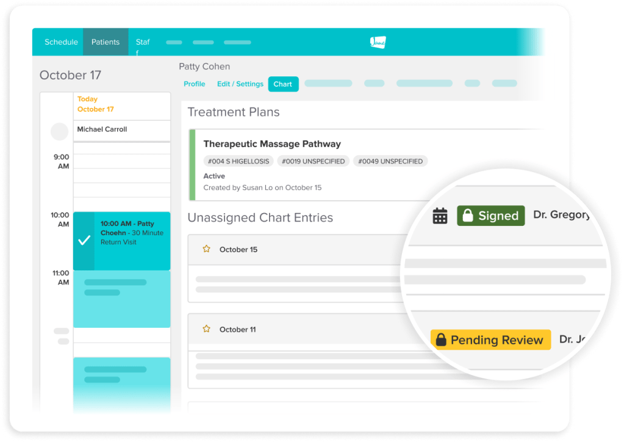Click the Pending Review status button
This screenshot has height=442, width=624.
point(490,339)
